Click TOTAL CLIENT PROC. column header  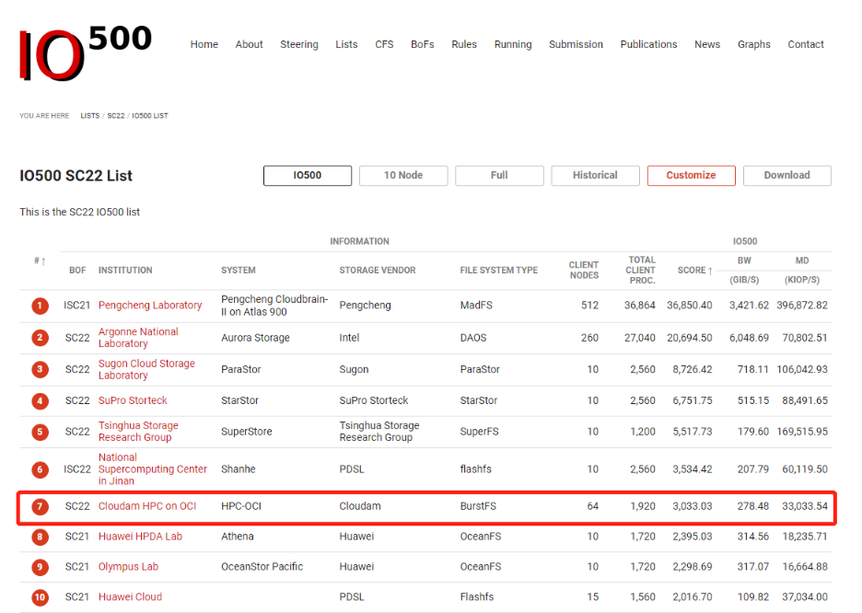(640, 271)
